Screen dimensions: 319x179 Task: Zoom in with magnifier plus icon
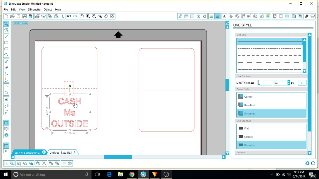(88, 16)
